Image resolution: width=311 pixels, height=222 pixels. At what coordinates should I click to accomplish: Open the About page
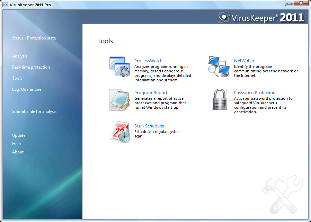tap(18, 152)
